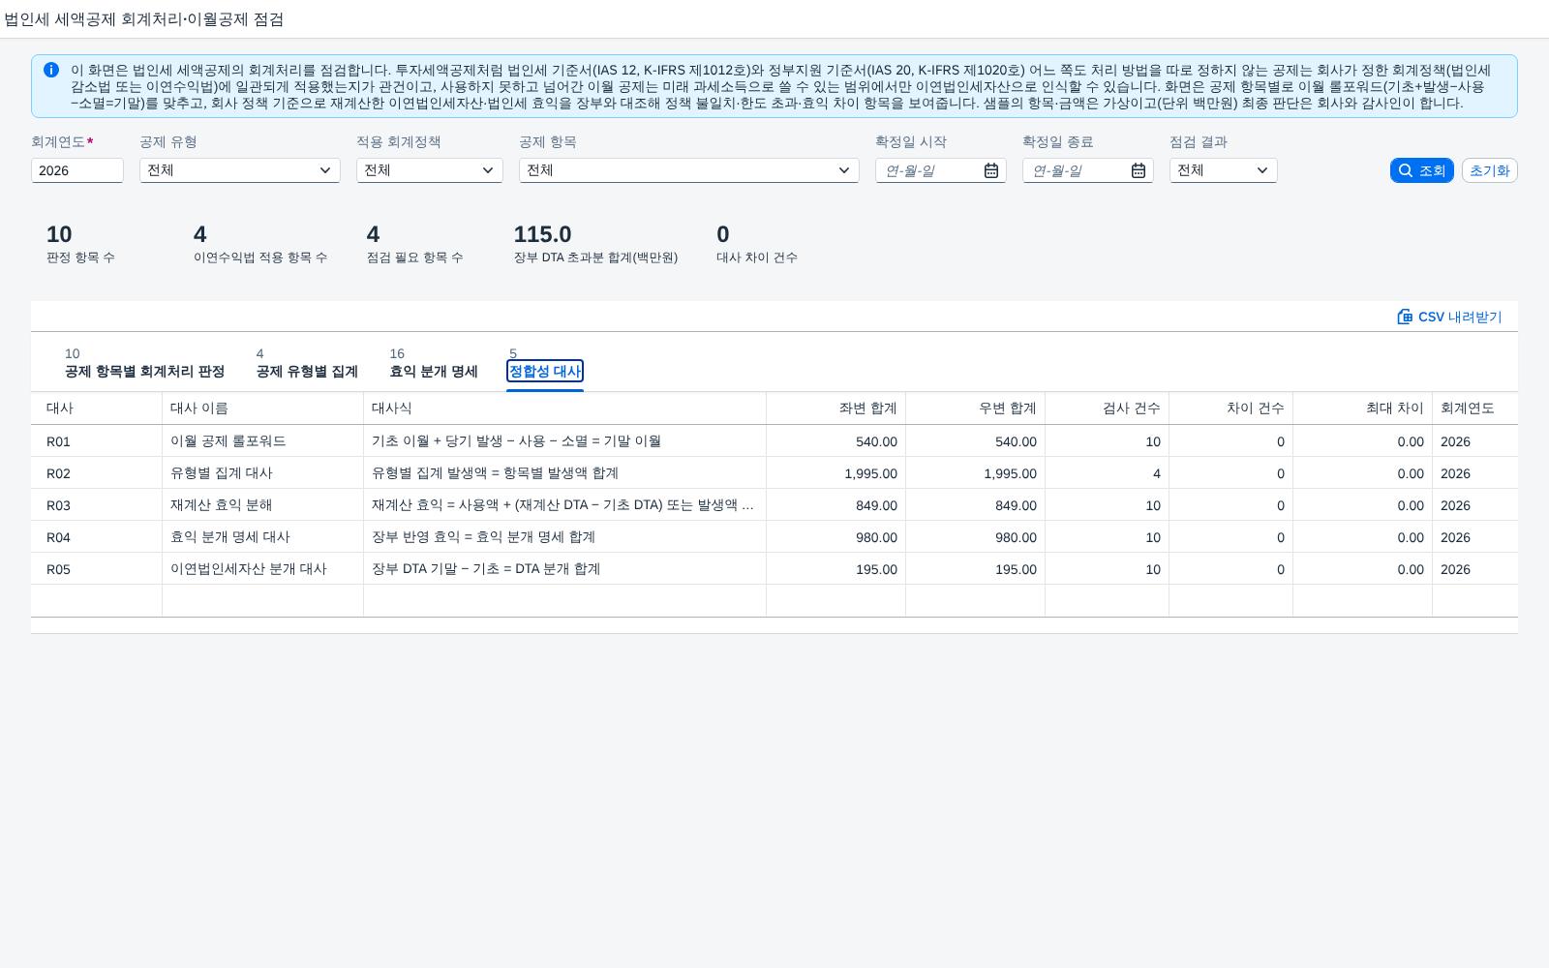Click the 회계연도 input field showing 2026
Image resolution: width=1549 pixels, height=968 pixels.
(x=77, y=170)
